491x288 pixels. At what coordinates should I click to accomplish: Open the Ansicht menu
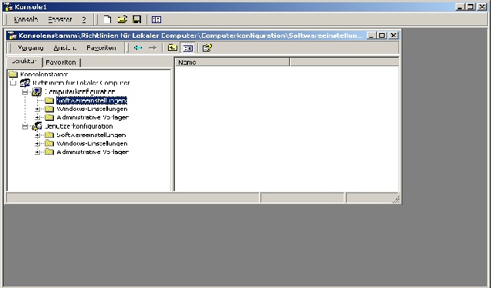[65, 48]
